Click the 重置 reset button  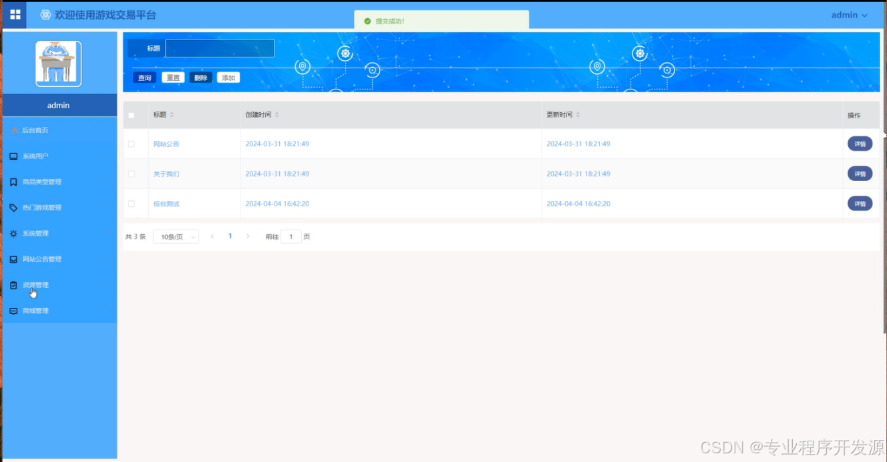click(x=173, y=77)
